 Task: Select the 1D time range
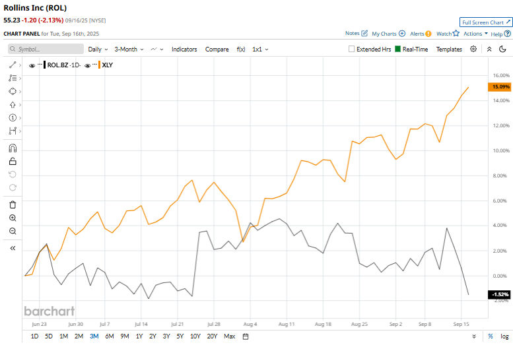[x=34, y=336]
